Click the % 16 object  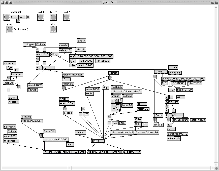coord(138,119)
